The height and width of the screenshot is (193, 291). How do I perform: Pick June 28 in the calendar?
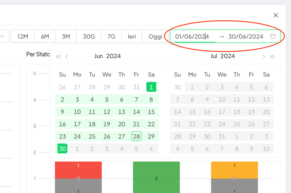[136, 137]
